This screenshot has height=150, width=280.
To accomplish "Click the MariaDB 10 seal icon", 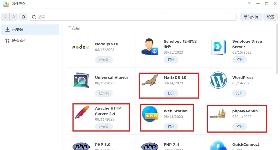I will coord(150,80).
